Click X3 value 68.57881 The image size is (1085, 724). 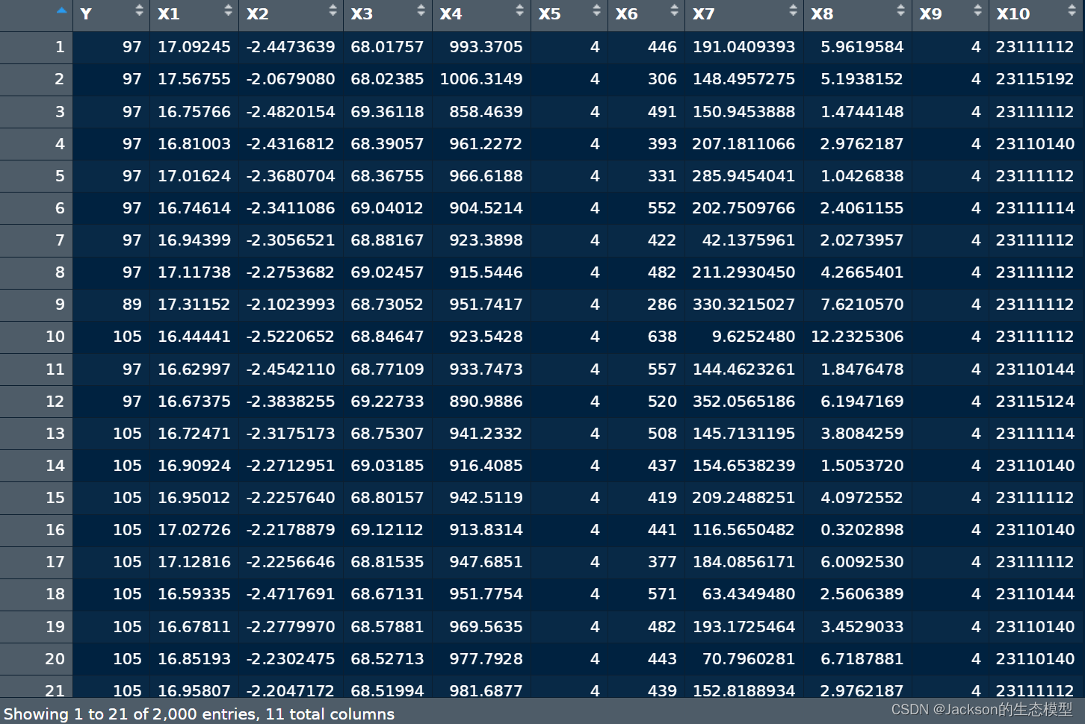coord(387,627)
